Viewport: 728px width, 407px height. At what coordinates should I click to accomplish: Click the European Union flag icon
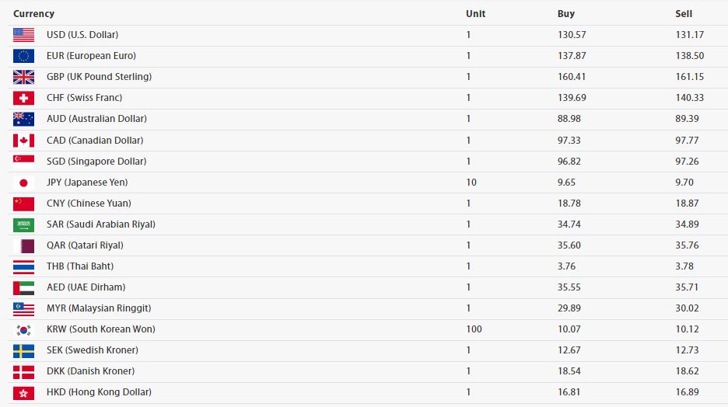(x=23, y=56)
